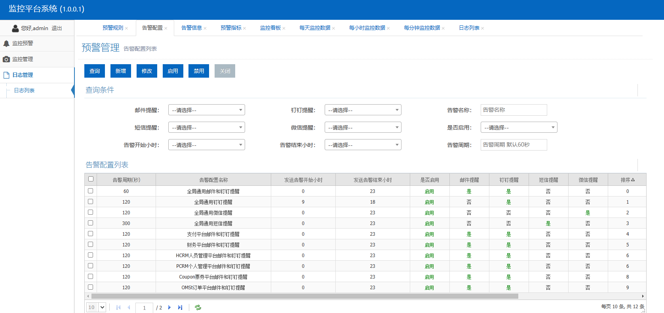The width and height of the screenshot is (664, 313).
Task: Toggle the select-all checkbox in the table header
Action: tap(91, 179)
